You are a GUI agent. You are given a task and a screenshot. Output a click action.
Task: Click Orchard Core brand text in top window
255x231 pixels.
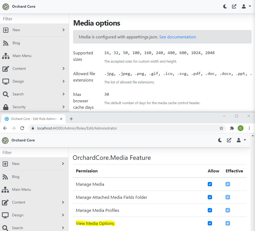(24, 6)
